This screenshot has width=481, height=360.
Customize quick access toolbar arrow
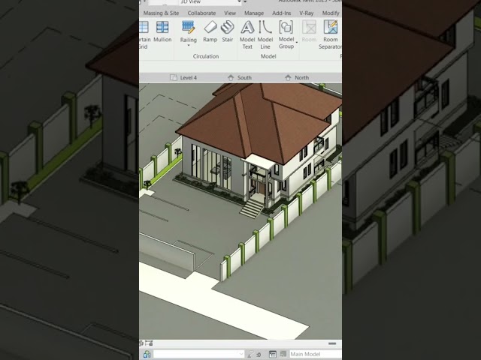pos(245,1)
